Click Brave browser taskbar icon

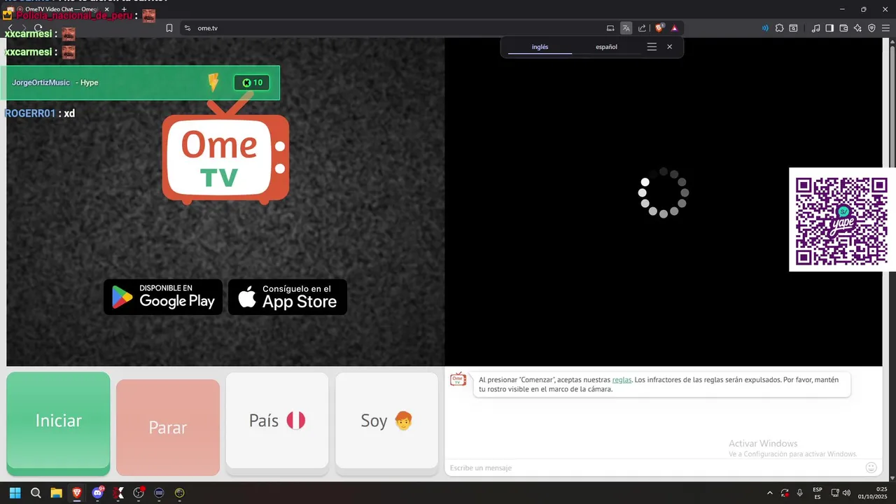tap(76, 493)
